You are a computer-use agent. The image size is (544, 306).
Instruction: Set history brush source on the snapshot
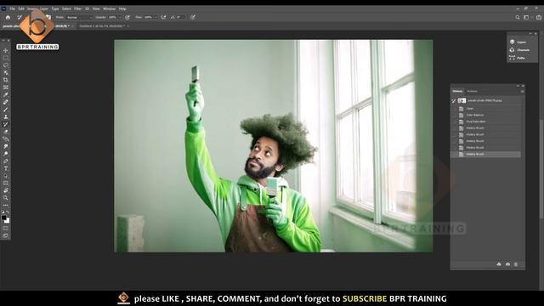453,100
